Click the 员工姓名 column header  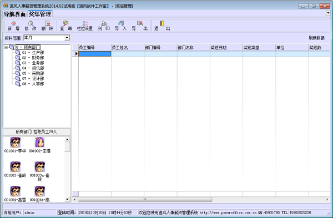pyautogui.click(x=128, y=48)
